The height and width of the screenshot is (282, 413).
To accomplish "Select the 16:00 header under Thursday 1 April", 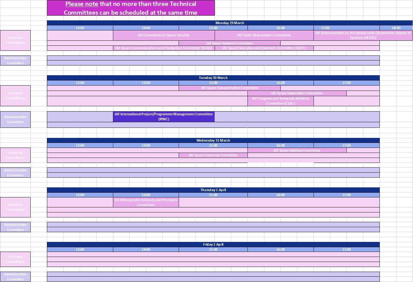I will [x=281, y=195].
